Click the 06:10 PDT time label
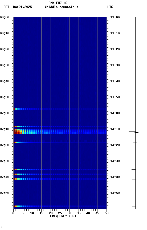Image resolution: width=147 pixels, height=230 pixels. [5, 33]
